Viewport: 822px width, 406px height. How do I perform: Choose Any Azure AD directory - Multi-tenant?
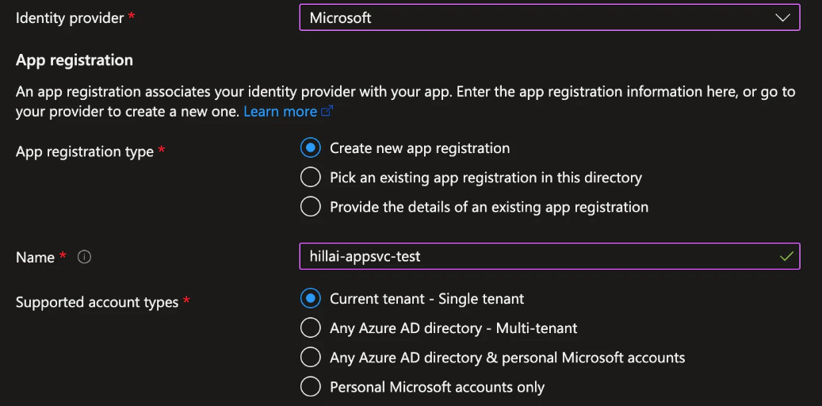tap(311, 328)
